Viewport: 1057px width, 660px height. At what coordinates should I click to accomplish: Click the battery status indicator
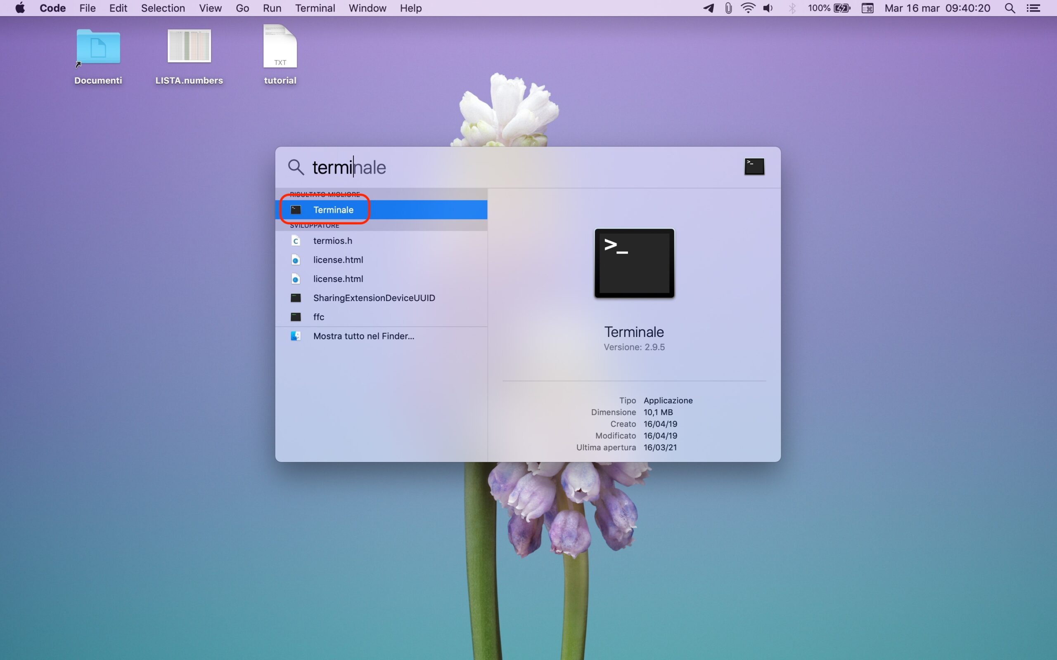[x=841, y=8]
